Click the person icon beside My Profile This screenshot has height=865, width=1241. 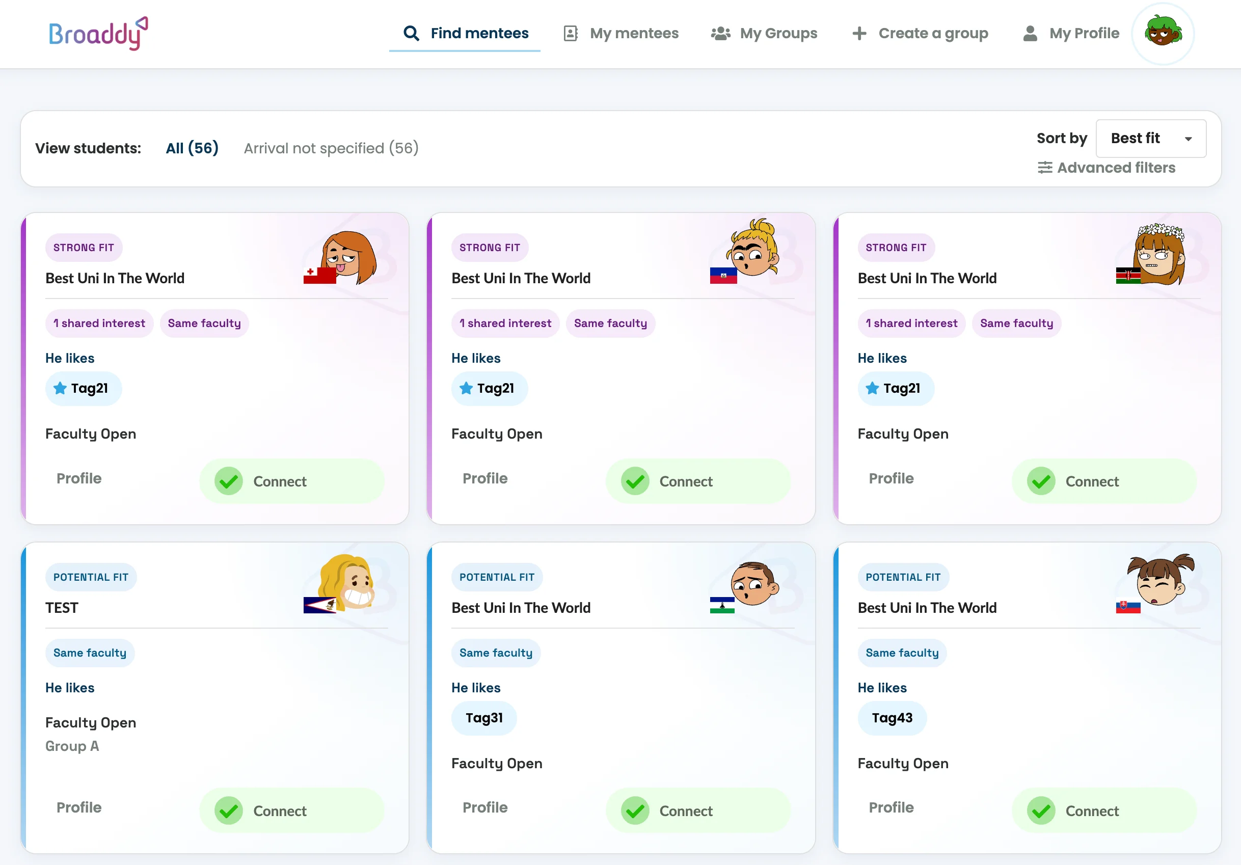1030,34
